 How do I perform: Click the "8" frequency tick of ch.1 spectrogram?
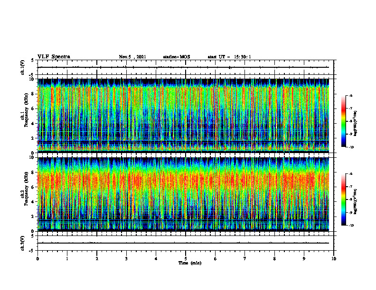coord(34,94)
